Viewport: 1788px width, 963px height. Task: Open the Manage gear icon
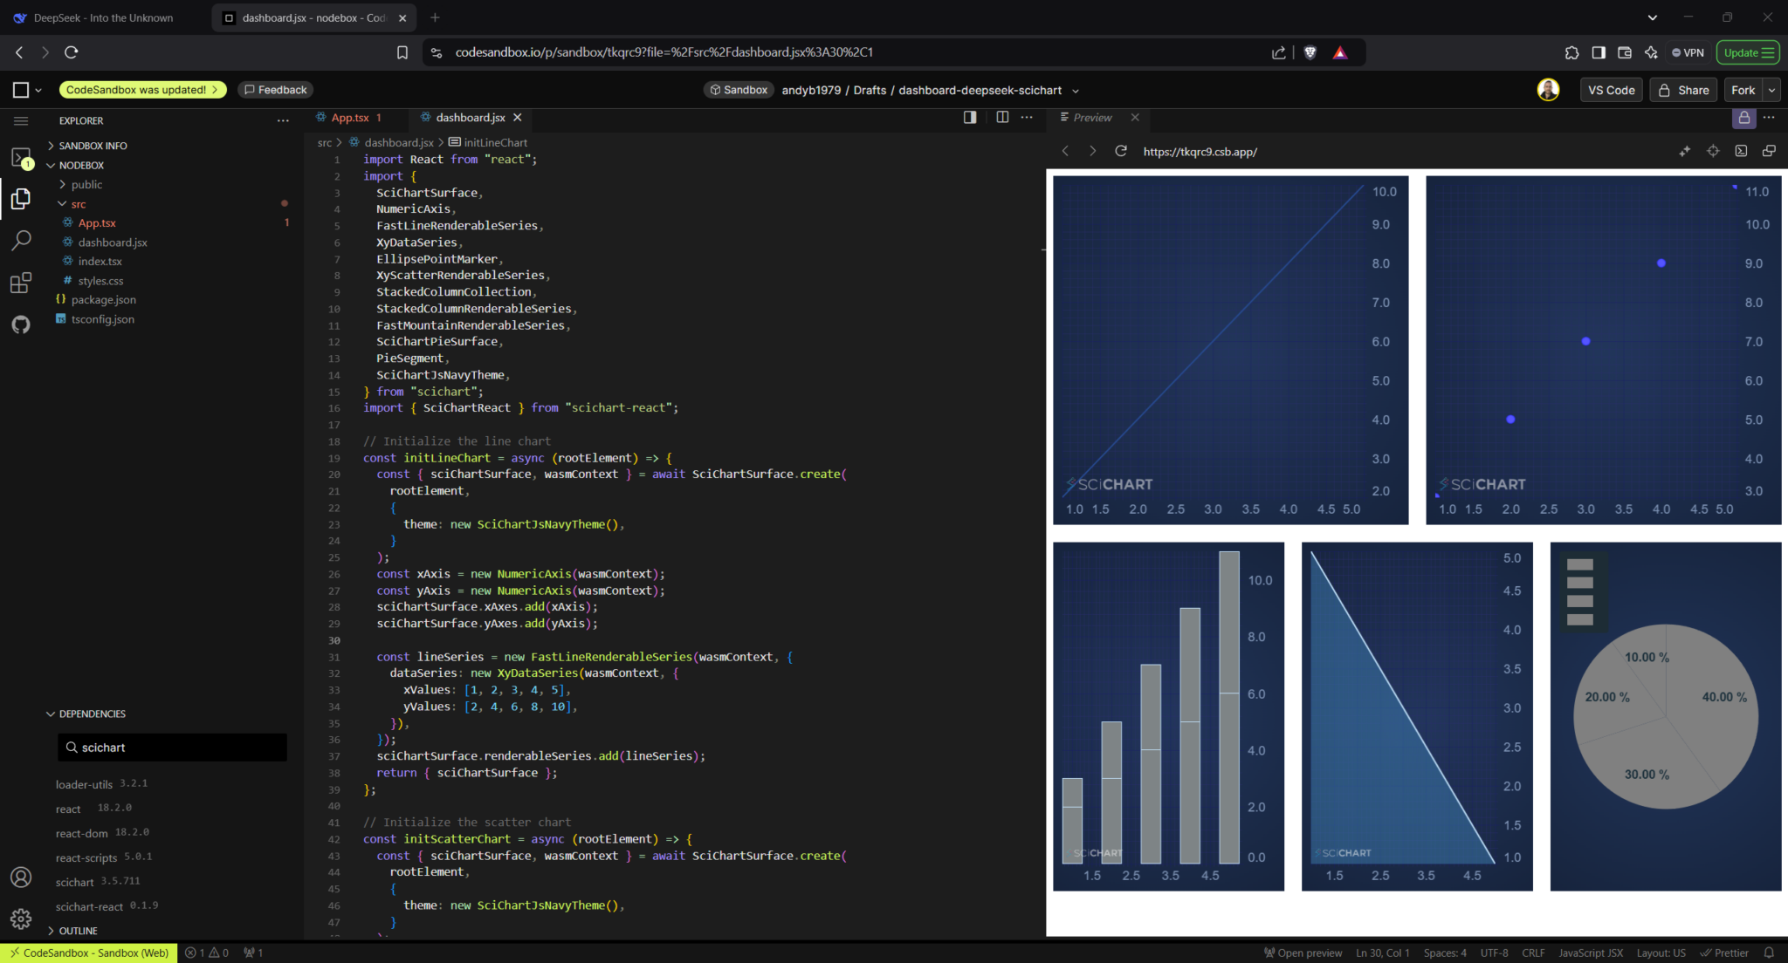21,919
